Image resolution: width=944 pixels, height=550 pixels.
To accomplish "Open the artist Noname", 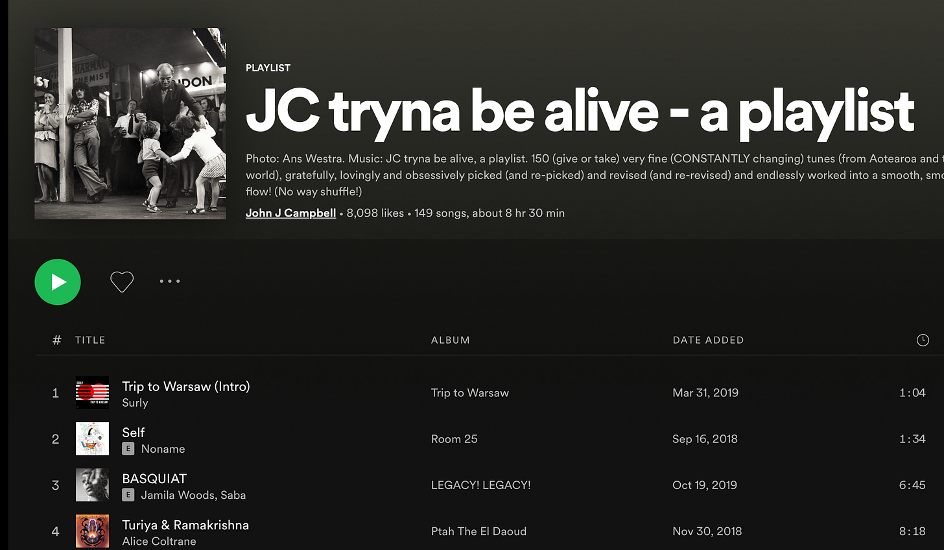I will pos(163,449).
